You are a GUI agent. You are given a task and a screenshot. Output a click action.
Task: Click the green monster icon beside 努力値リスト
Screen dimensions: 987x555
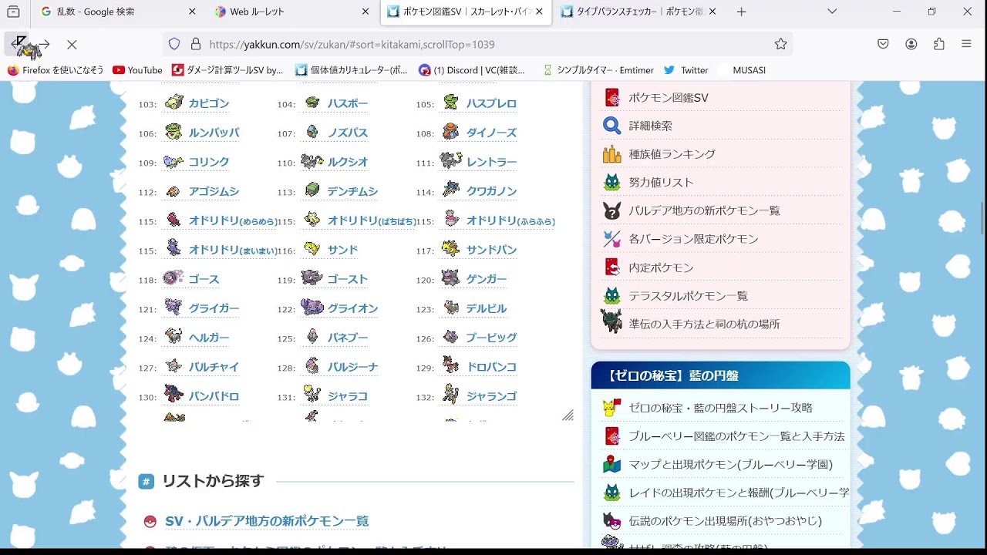[611, 182]
